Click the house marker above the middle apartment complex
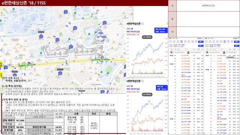The image size is (240, 135). [75, 28]
